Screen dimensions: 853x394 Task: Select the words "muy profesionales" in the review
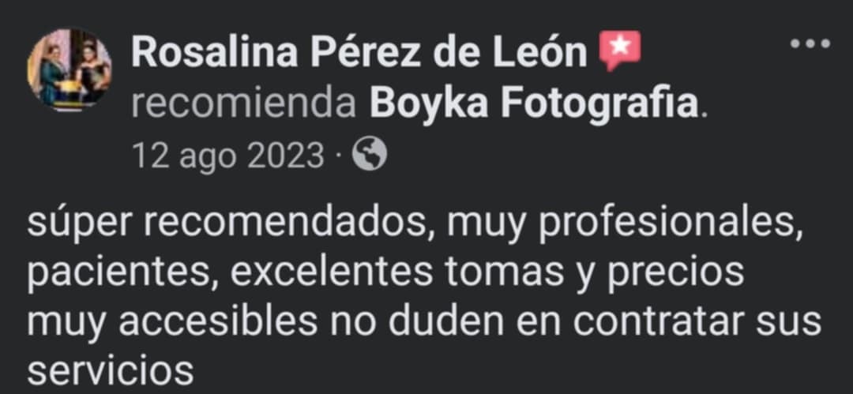coord(620,226)
